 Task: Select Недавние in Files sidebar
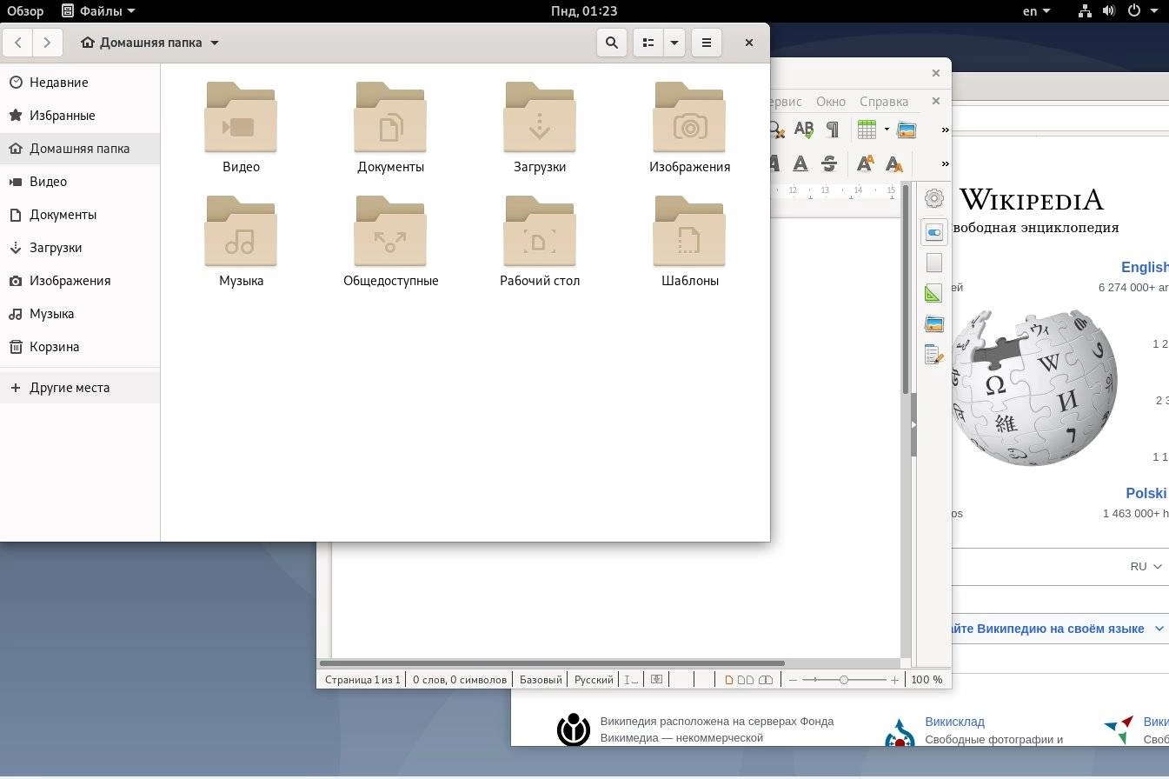[x=80, y=83]
